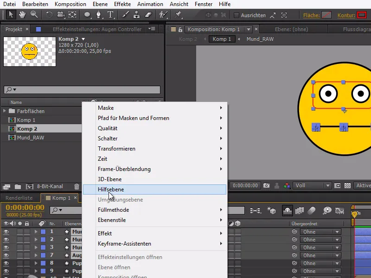Expand layer 7 properties triangle
Viewport: 371px width, 278px height.
click(36, 255)
